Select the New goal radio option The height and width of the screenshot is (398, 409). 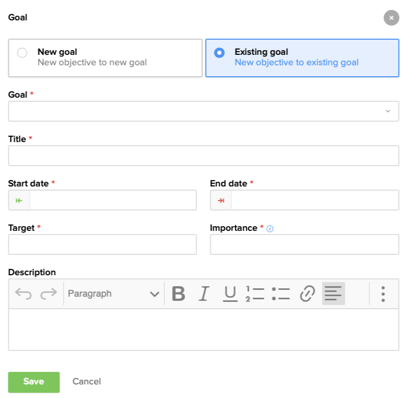pyautogui.click(x=22, y=53)
